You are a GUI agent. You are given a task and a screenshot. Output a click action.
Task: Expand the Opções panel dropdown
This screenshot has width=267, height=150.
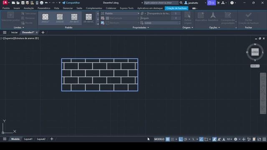click(x=214, y=27)
